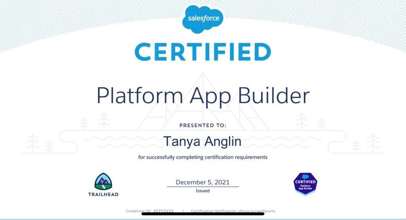
Task: Click the text about completing certification requirements
Action: [x=203, y=157]
